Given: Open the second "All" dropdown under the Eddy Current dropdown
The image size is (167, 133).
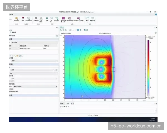Looking at the screenshot, I should pos(34,73).
